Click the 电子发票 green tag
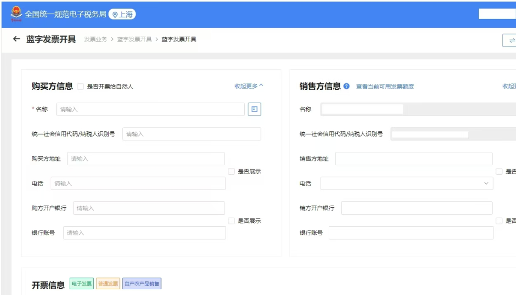 [82, 284]
